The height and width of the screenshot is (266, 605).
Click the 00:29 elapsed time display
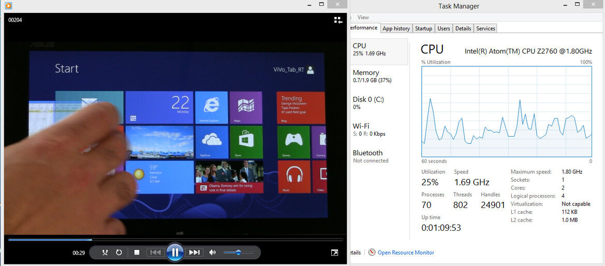79,253
